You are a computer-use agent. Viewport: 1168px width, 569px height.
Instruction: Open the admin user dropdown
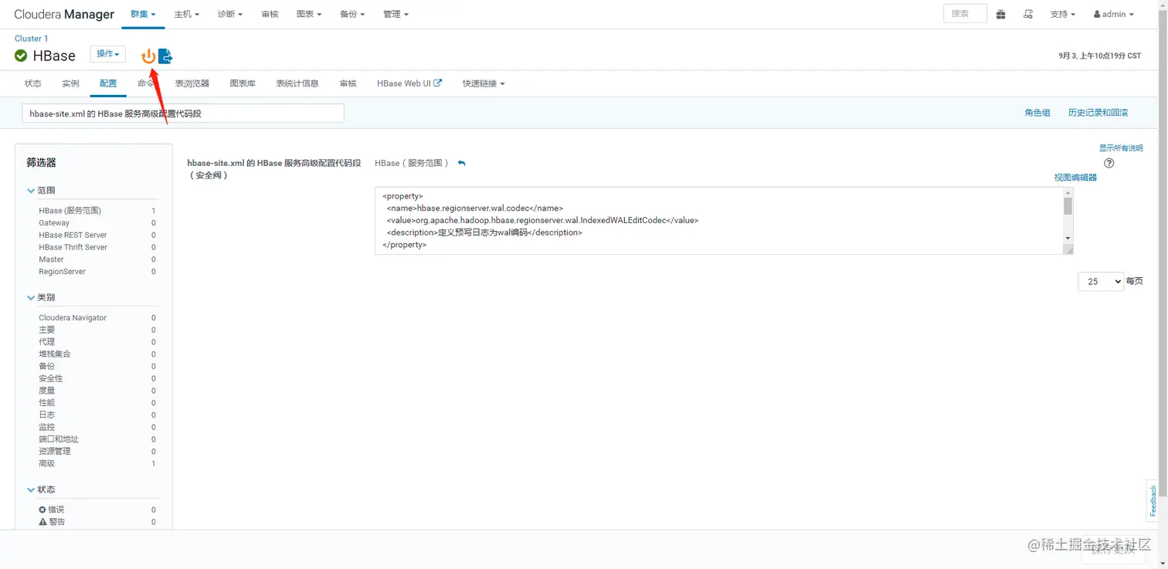point(1114,14)
